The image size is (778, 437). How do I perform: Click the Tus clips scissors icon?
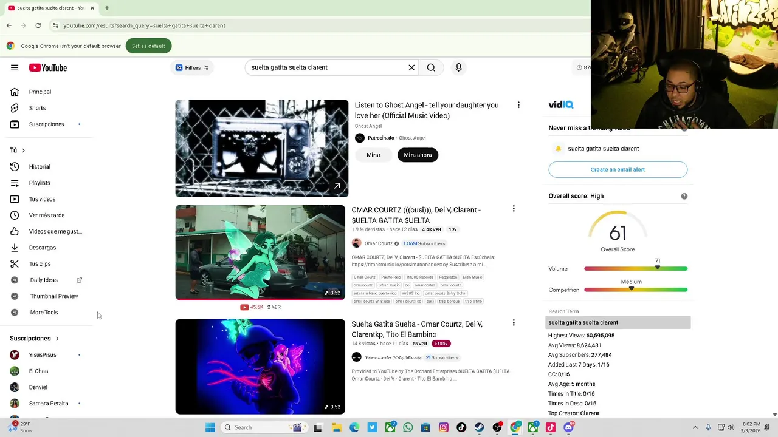(15, 264)
